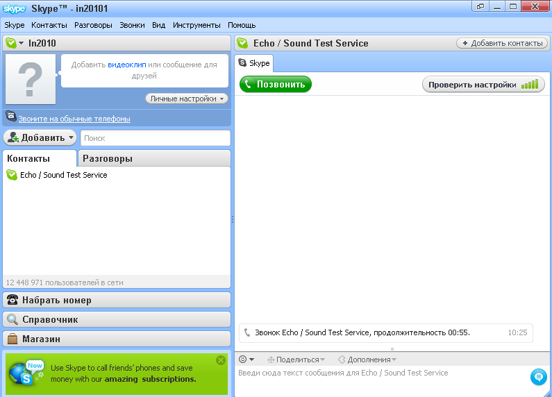Click the magnifier icon in Справочник

click(12, 319)
